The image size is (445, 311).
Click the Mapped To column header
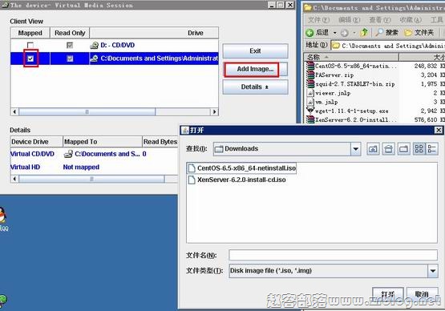tap(103, 142)
